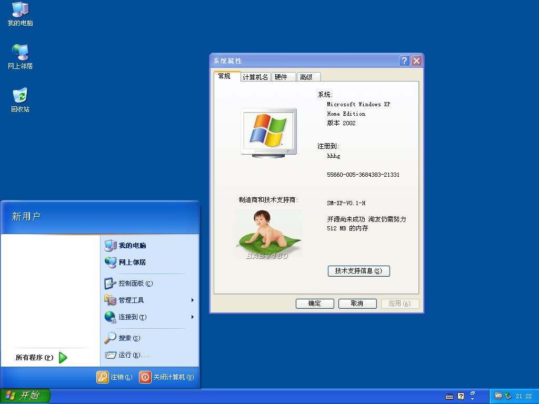This screenshot has height=404, width=539.
Task: Click the 开始 Start button
Action: (25, 396)
